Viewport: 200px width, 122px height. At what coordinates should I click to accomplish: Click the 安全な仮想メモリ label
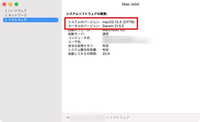tap(81, 46)
